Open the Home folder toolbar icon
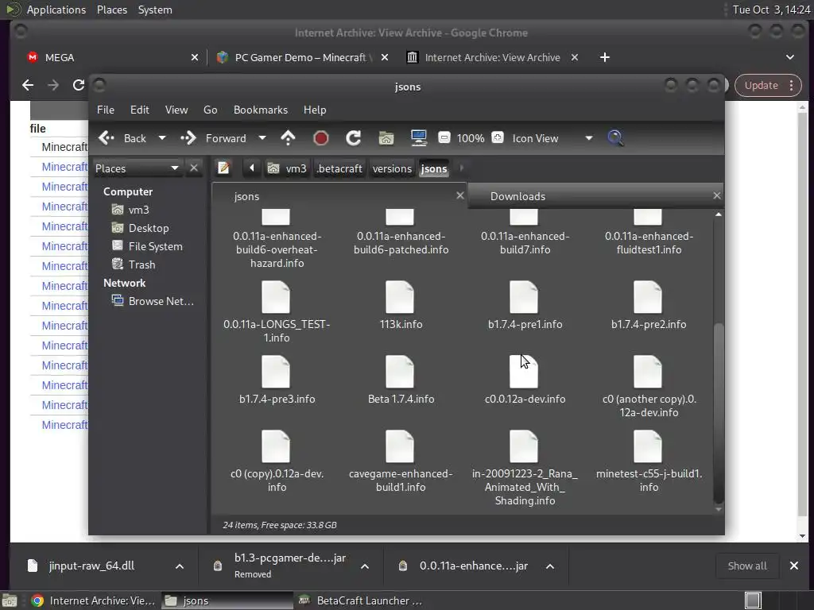The image size is (814, 610). (x=386, y=138)
